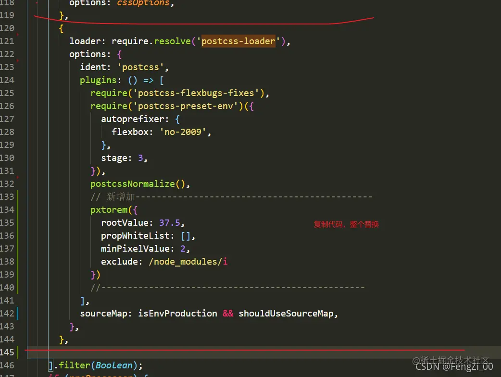Click line number 145 in gutter
The height and width of the screenshot is (377, 501).
(x=7, y=353)
